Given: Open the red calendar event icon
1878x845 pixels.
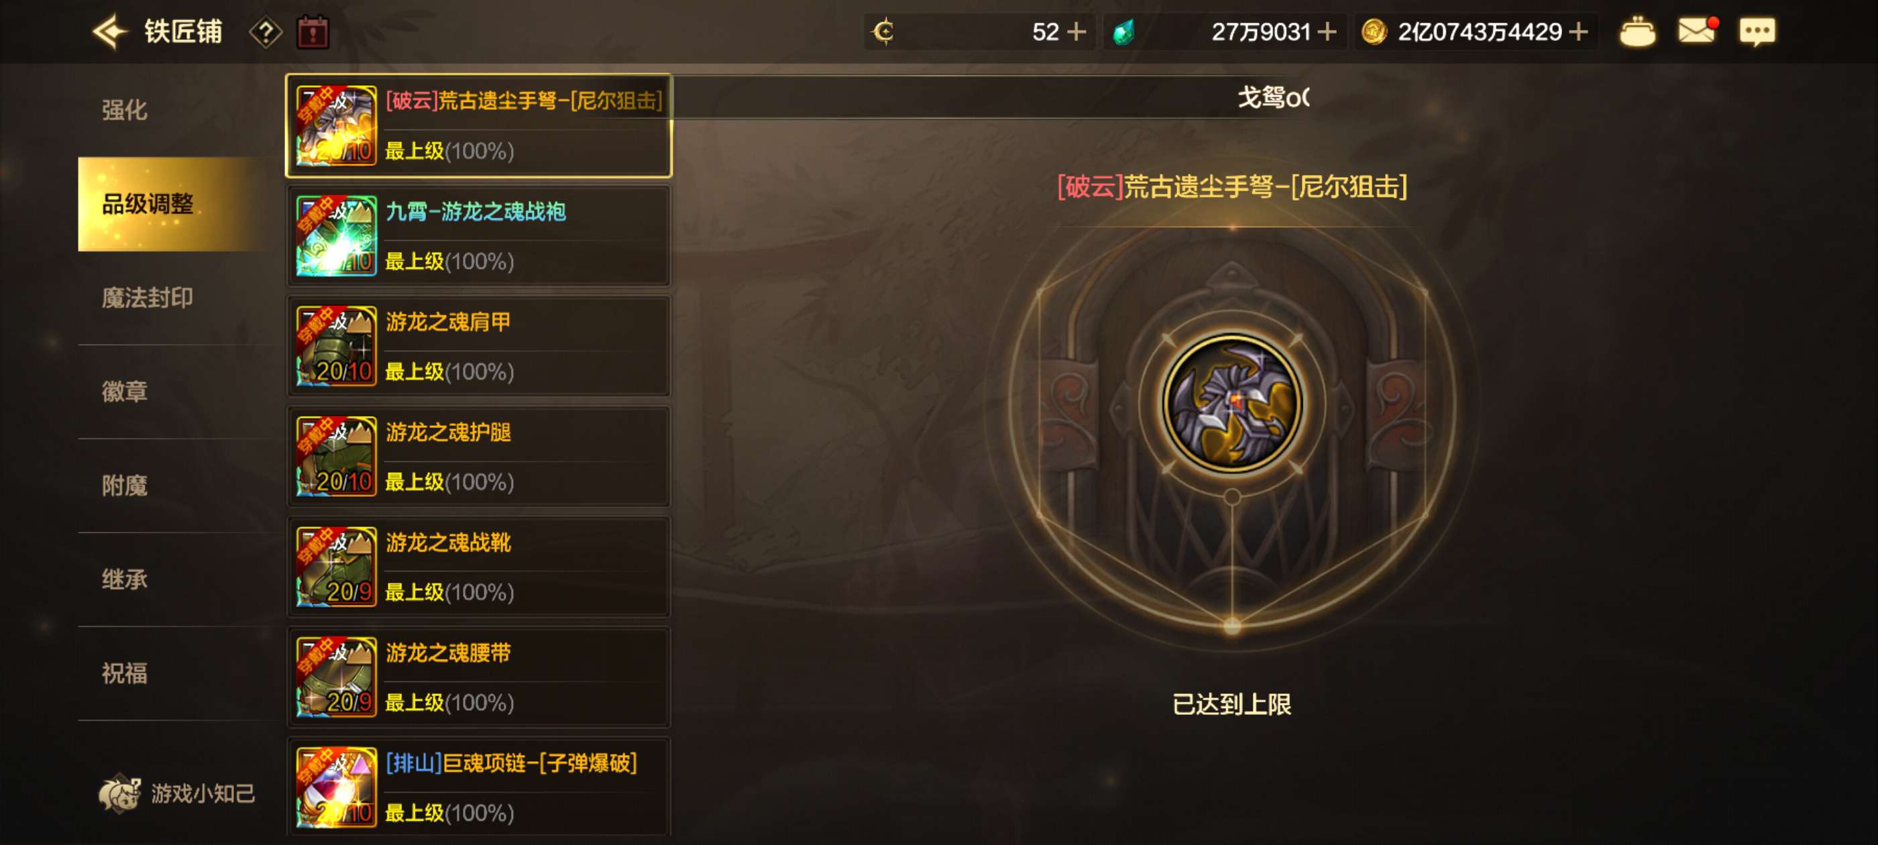Looking at the screenshot, I should (313, 33).
